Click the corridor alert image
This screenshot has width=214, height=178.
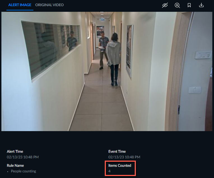tap(107, 71)
